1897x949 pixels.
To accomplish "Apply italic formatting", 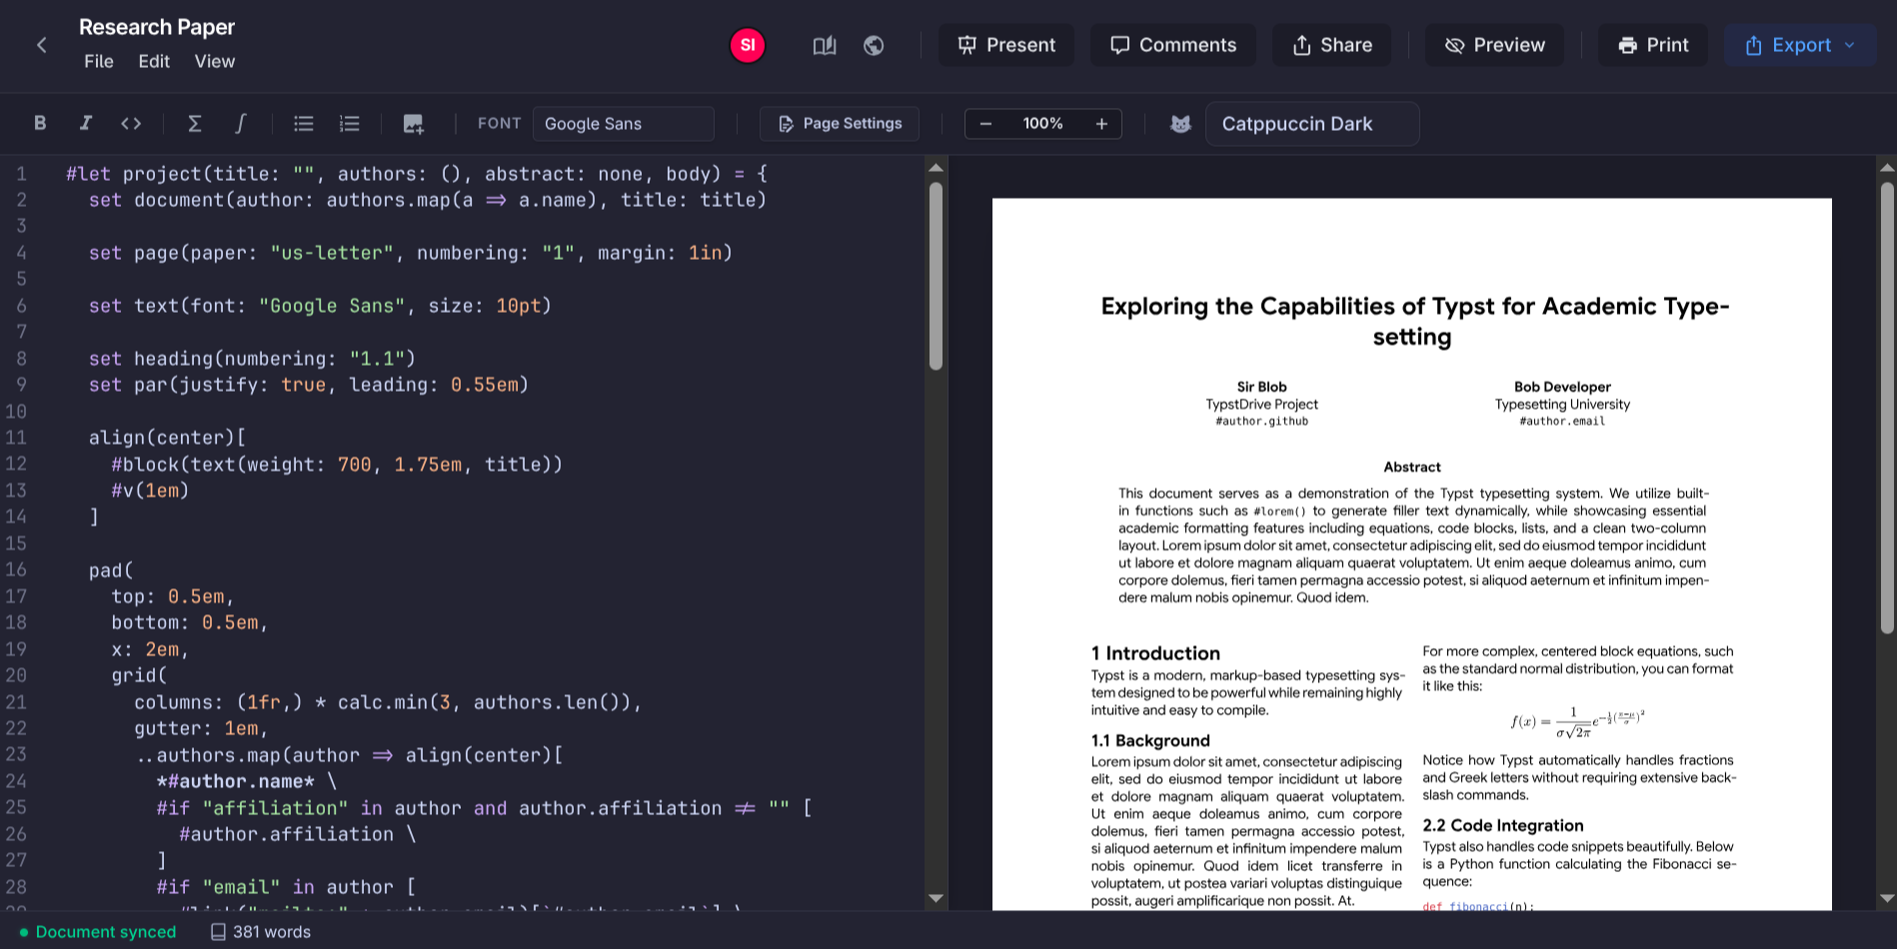I will [86, 123].
